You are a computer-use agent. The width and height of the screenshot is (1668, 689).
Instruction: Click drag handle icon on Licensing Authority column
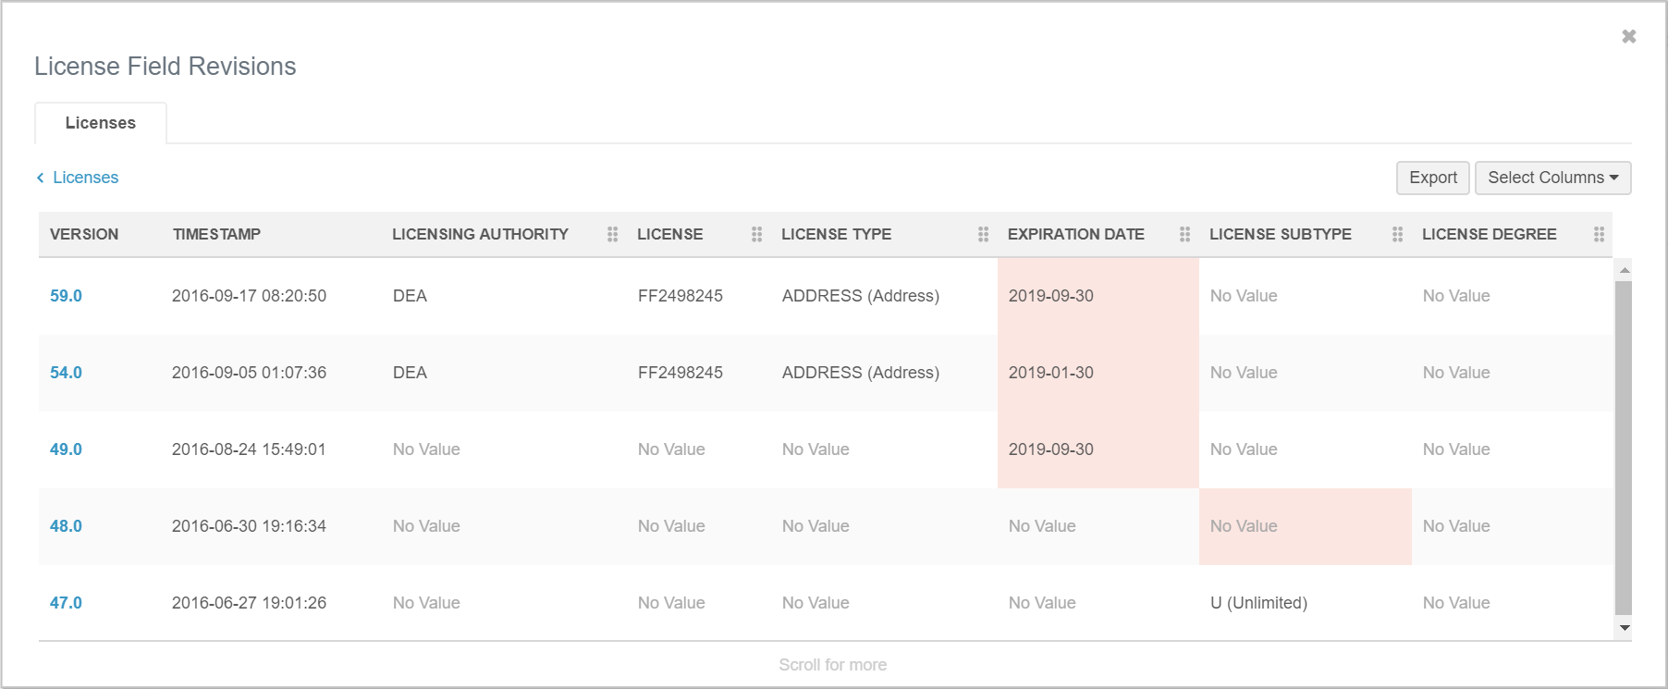tap(612, 235)
